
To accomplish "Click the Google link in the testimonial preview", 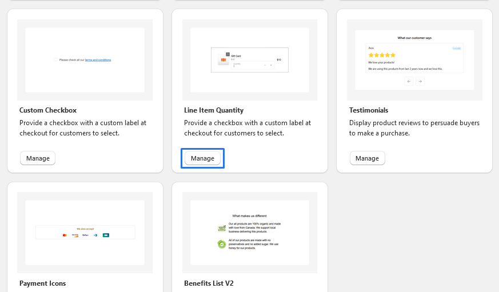I will point(457,48).
